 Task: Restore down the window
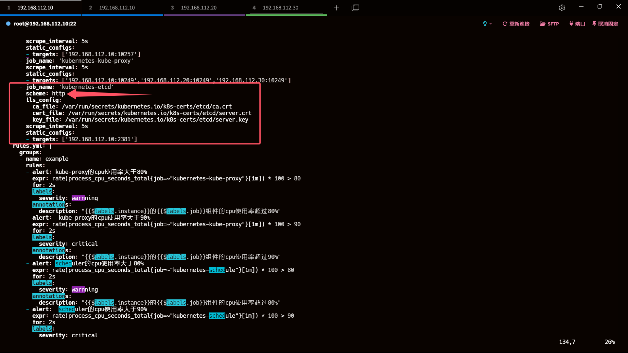(600, 7)
